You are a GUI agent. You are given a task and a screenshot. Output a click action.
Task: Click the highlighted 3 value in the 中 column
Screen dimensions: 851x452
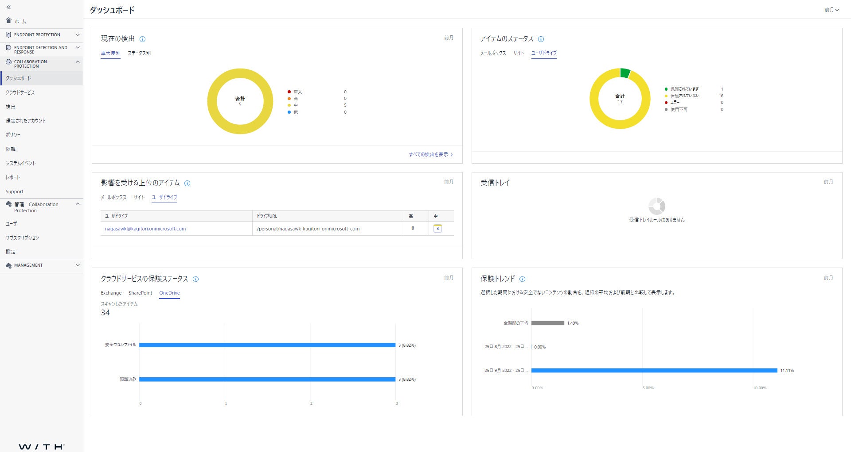[x=437, y=229]
